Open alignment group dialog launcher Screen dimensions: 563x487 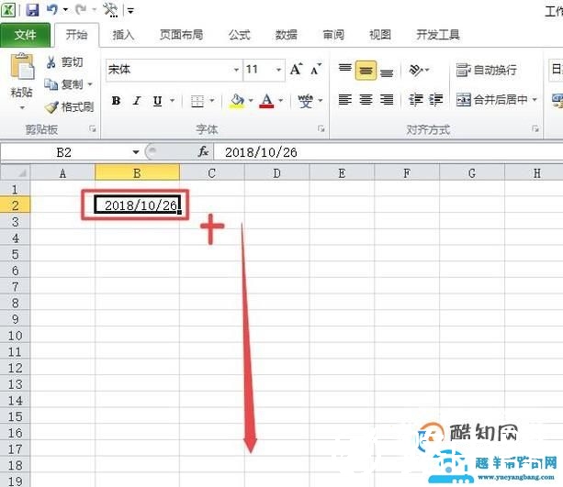point(535,128)
